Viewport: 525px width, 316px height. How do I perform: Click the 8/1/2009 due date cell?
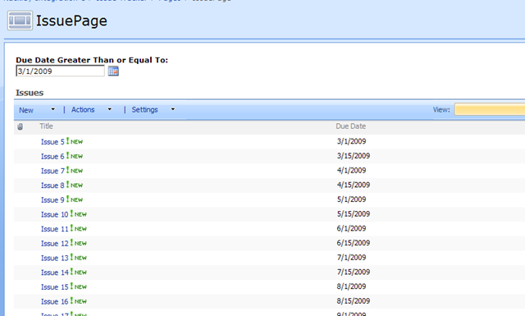pos(351,286)
